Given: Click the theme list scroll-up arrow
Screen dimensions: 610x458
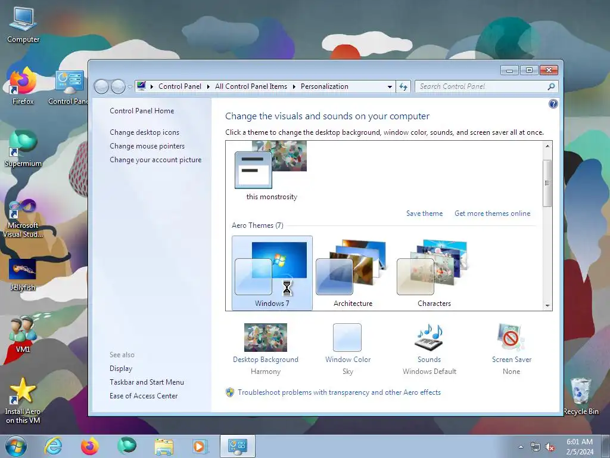Looking at the screenshot, I should click(547, 146).
